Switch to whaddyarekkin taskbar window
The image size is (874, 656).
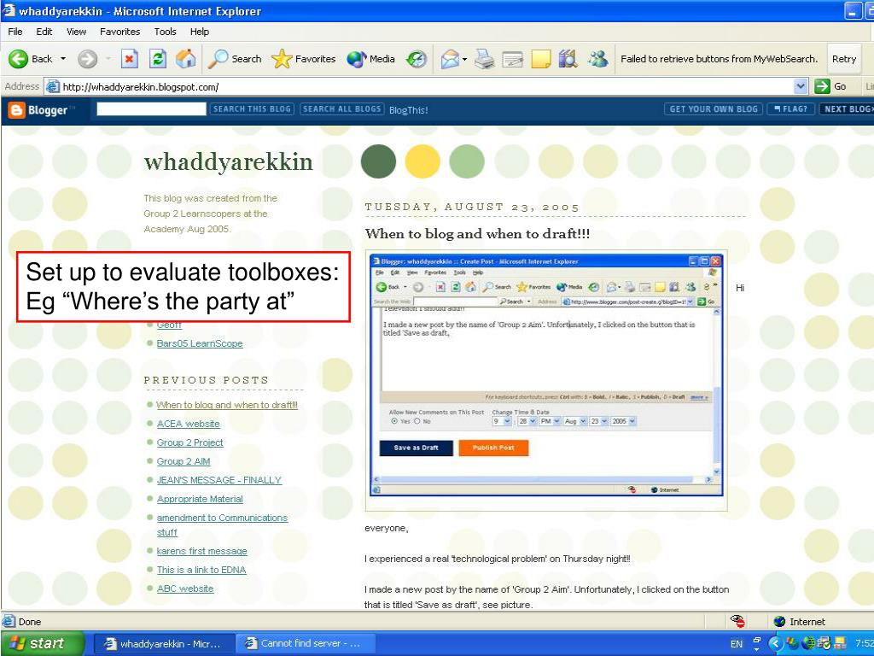click(x=163, y=644)
